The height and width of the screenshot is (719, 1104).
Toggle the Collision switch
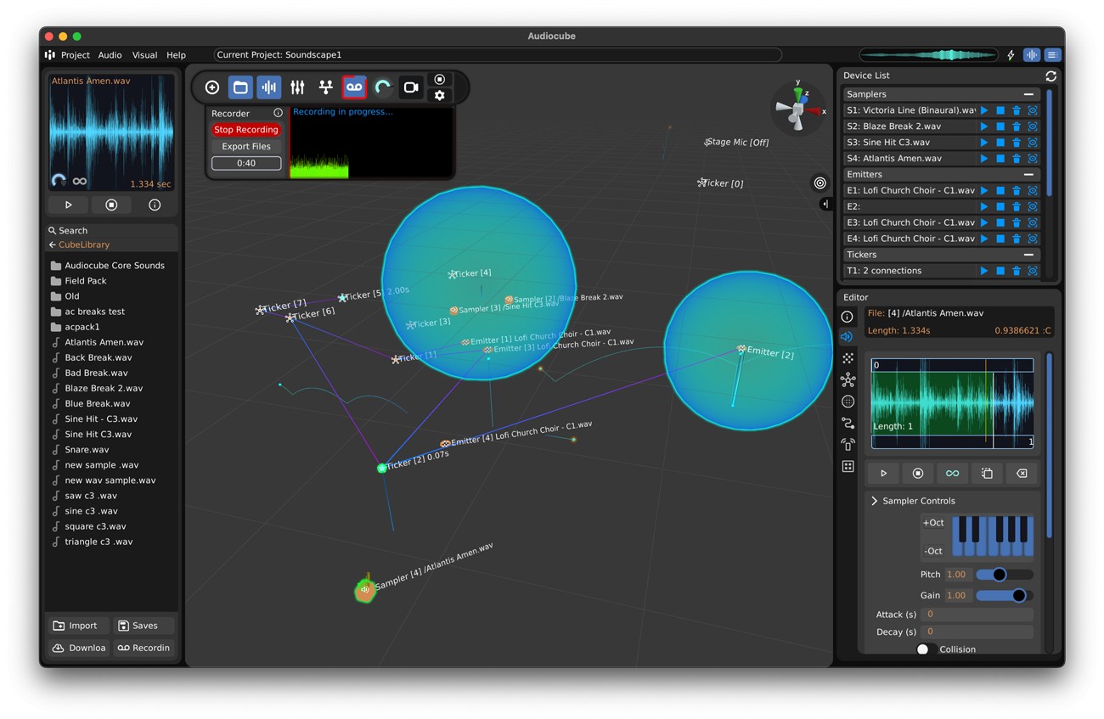coord(926,649)
